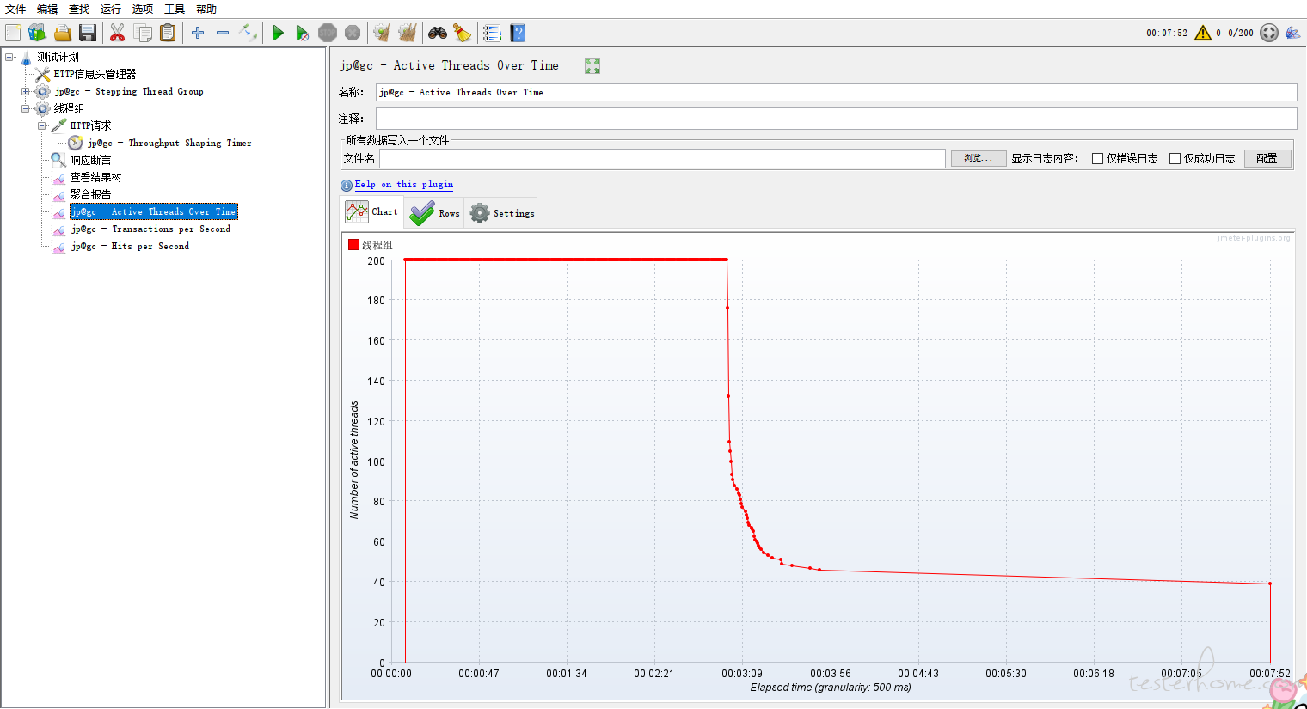This screenshot has height=709, width=1307.
Task: Select 响应断言 in the tree
Action: click(x=90, y=160)
